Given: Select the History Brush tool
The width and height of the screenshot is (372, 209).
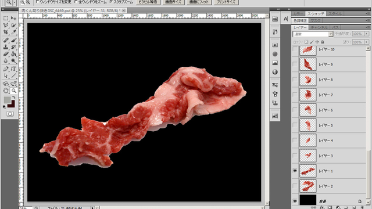Looking at the screenshot, I should point(13,47).
